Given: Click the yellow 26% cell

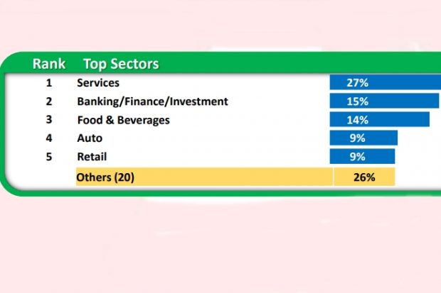Looking at the screenshot, I should [x=363, y=177].
